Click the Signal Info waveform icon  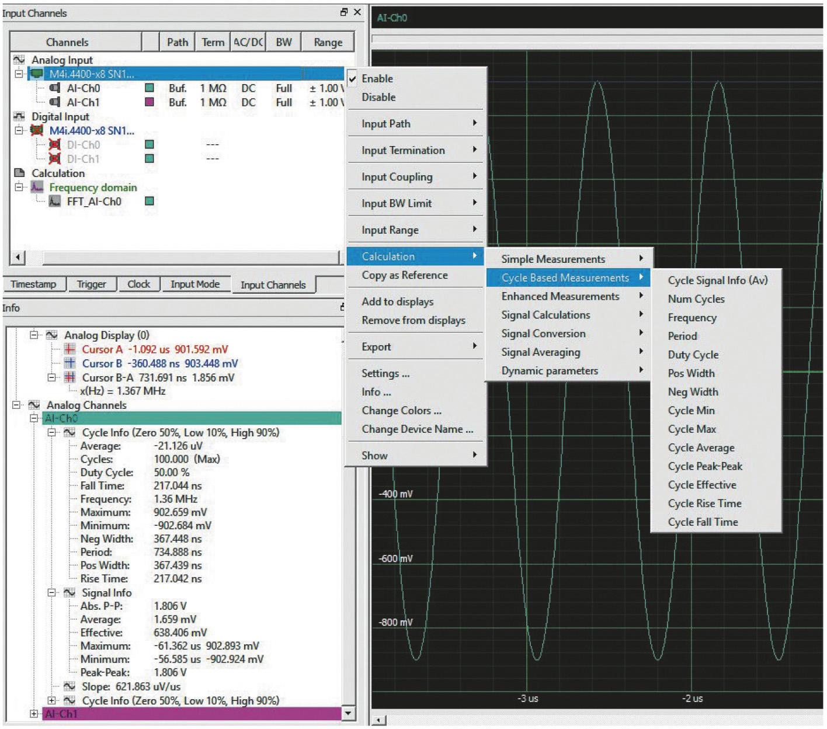coord(70,592)
